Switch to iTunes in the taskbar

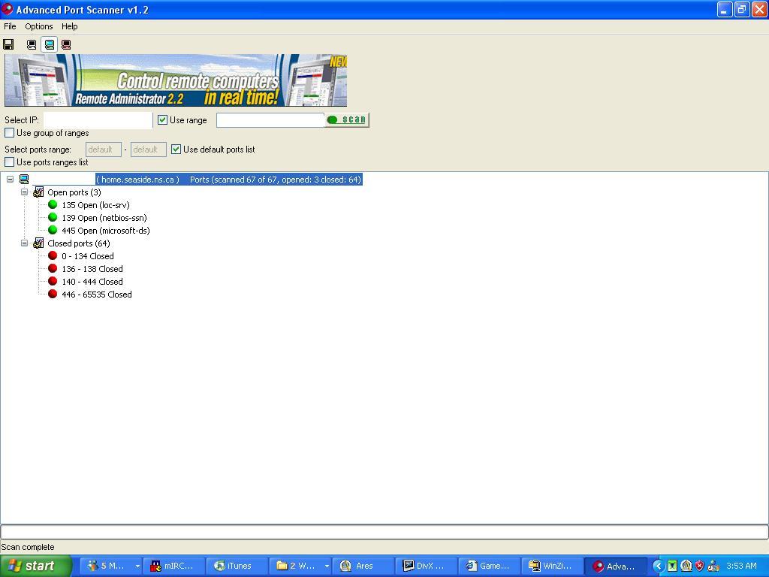point(233,566)
